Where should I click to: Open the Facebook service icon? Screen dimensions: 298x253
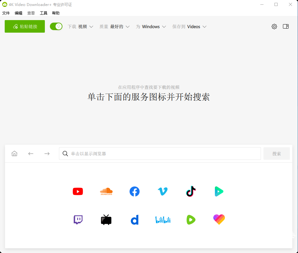(135, 191)
